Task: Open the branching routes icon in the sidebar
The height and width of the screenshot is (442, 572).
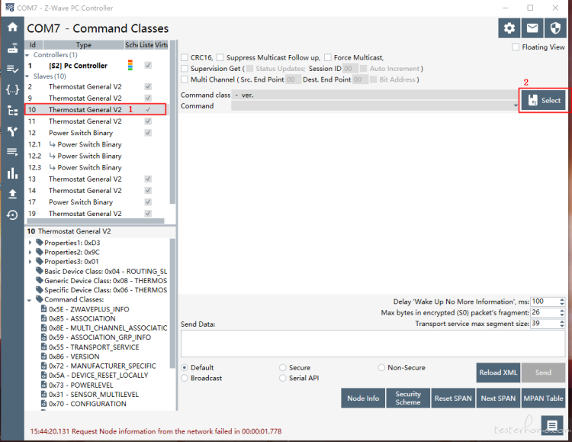Action: pyautogui.click(x=12, y=131)
